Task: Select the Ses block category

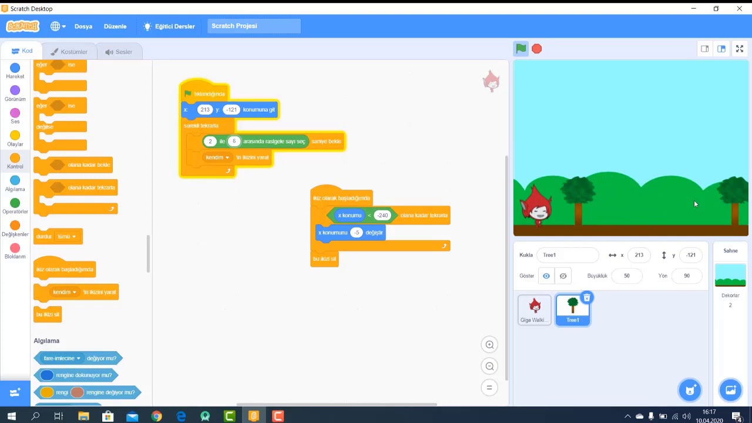Action: point(15,116)
